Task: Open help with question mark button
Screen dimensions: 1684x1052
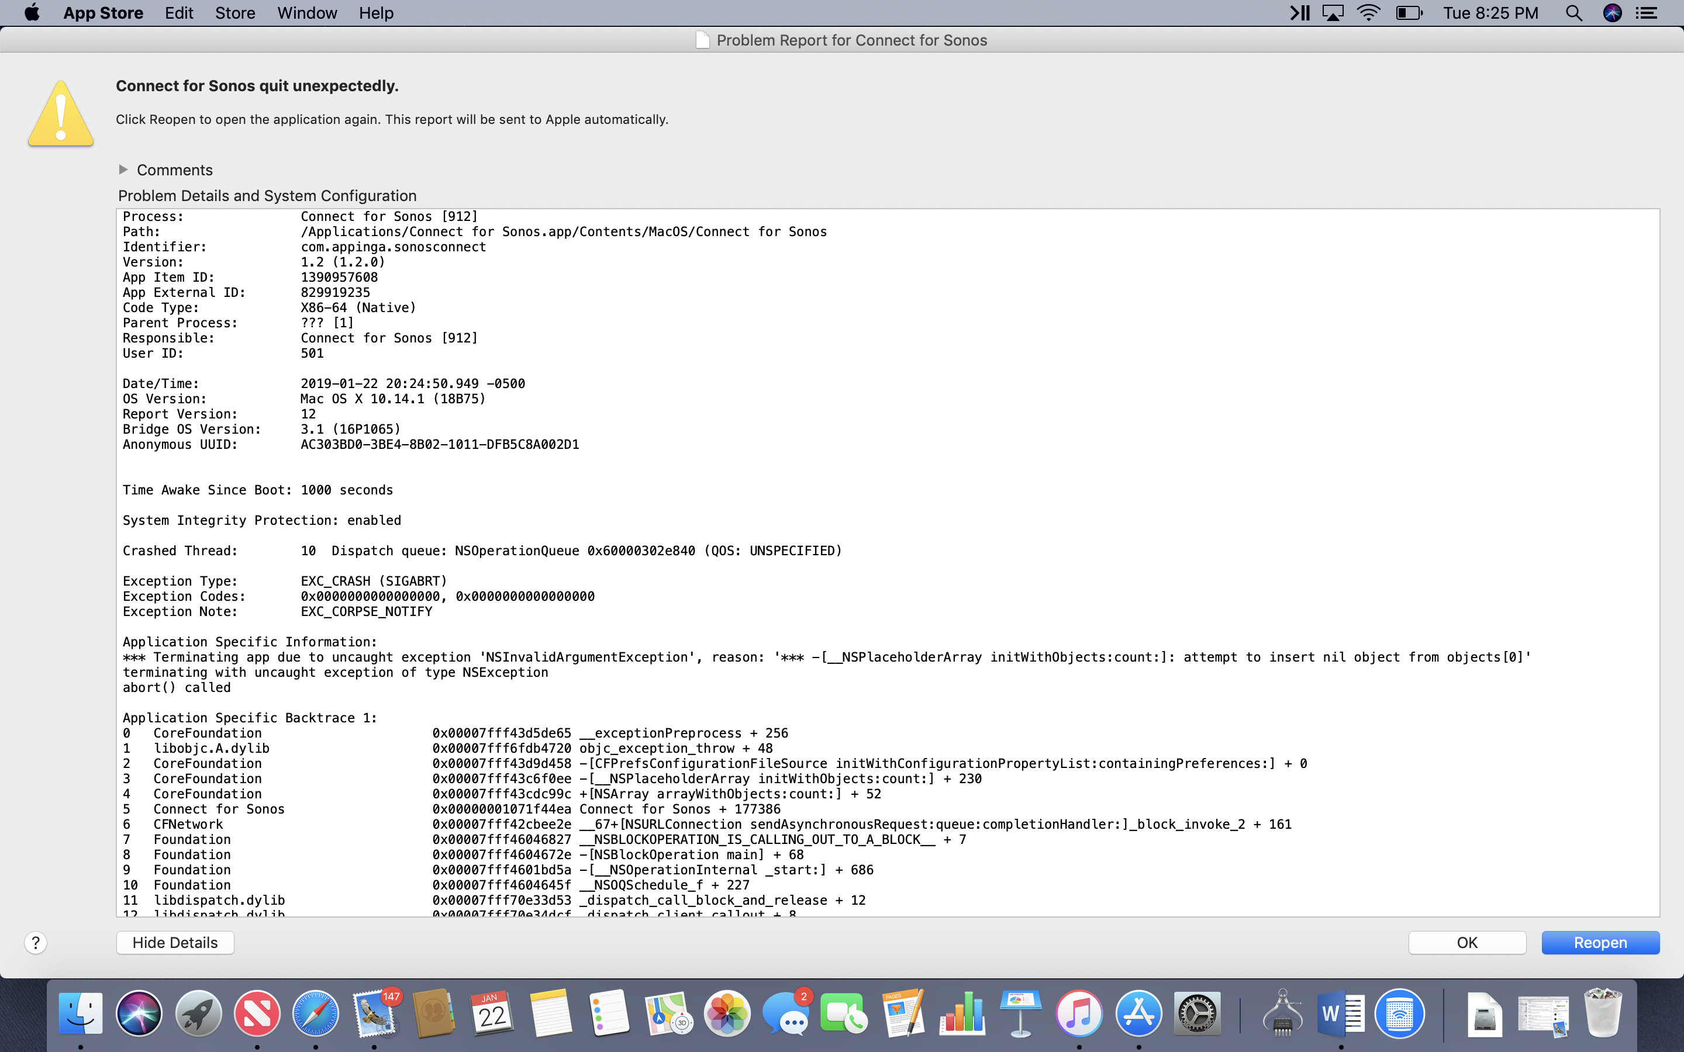Action: click(36, 943)
